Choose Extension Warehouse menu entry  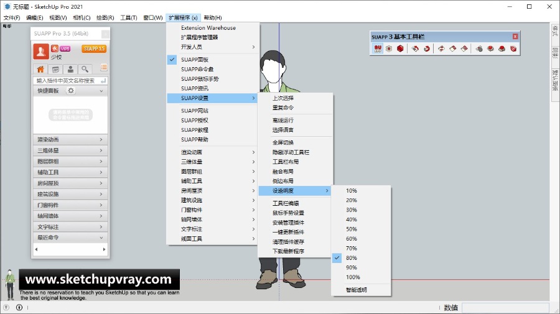[213, 27]
